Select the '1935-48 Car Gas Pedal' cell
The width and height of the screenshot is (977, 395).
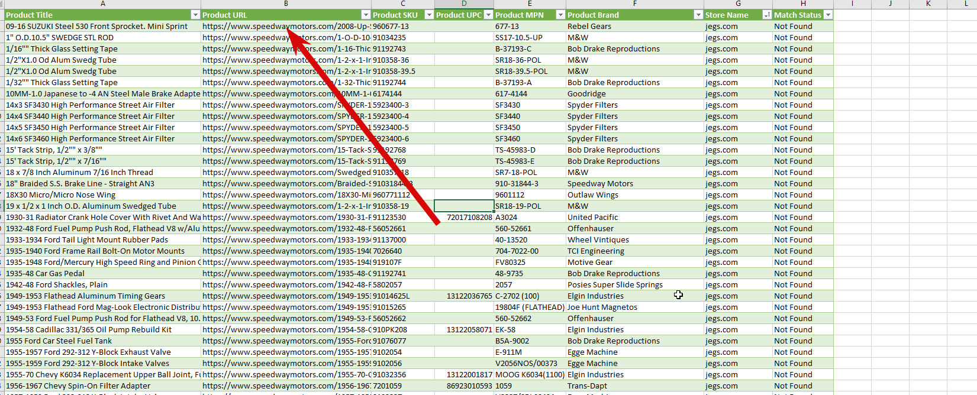pos(102,273)
